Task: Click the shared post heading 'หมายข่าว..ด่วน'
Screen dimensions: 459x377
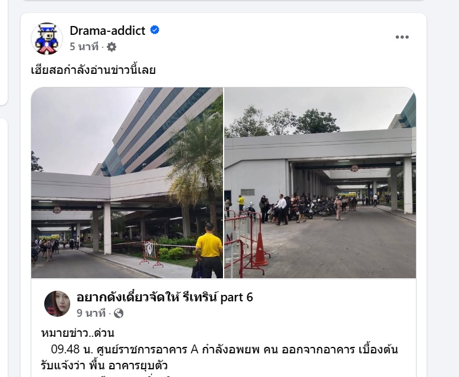Action: pos(77,333)
